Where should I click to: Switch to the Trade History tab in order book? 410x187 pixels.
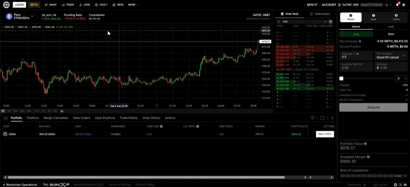click(320, 14)
